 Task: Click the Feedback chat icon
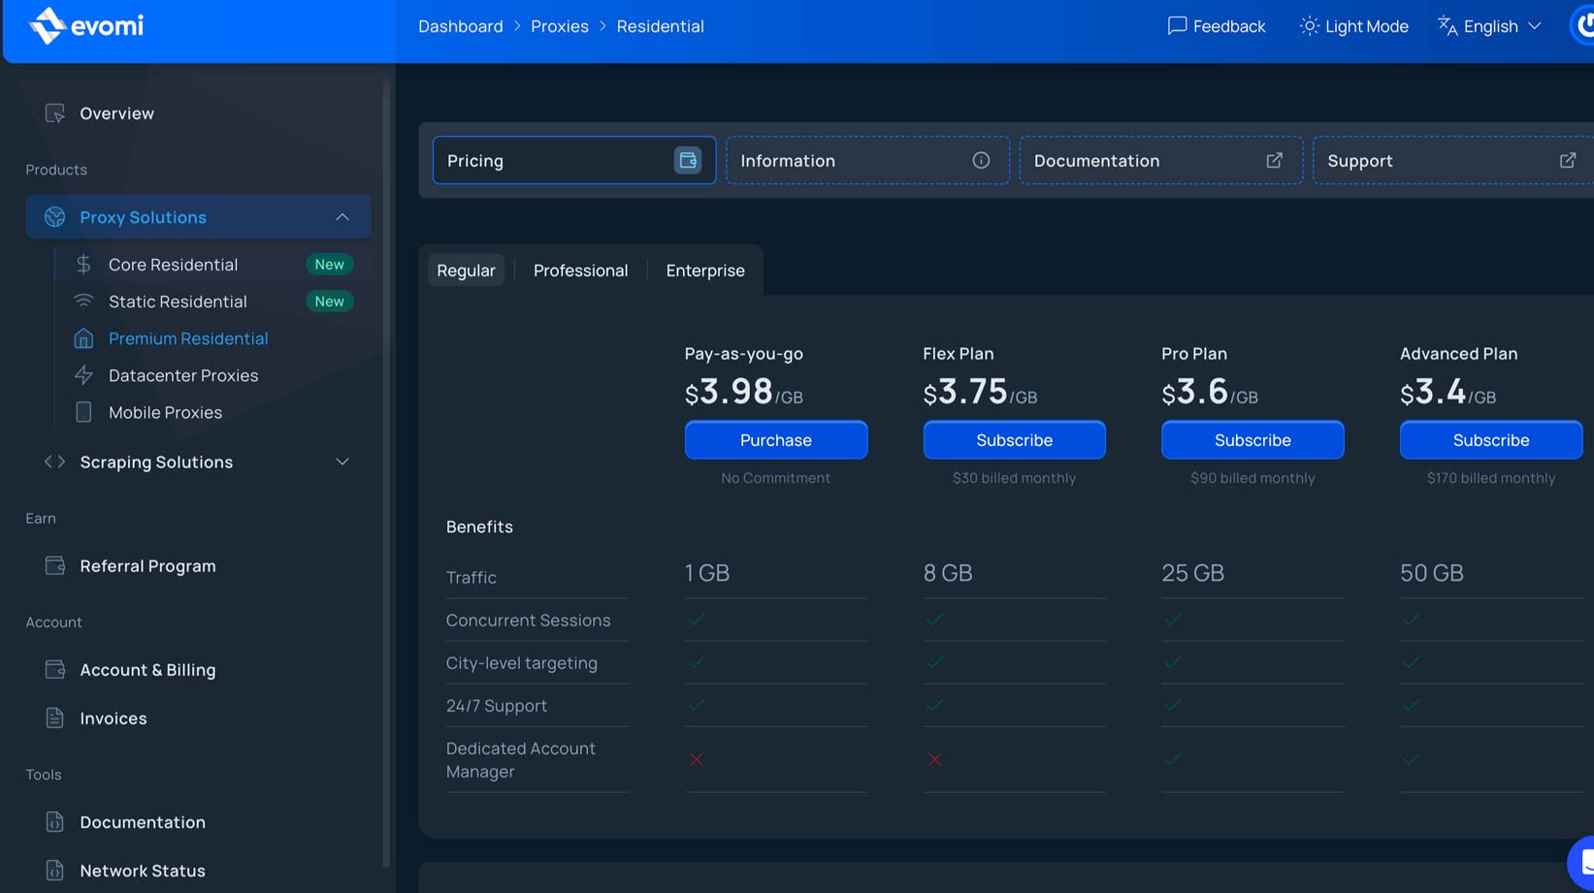1176,26
